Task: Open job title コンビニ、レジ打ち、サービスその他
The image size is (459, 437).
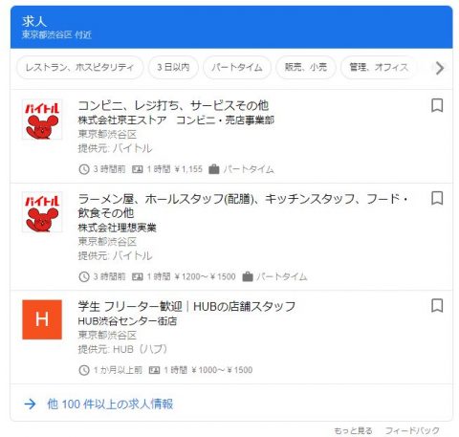Action: point(173,105)
